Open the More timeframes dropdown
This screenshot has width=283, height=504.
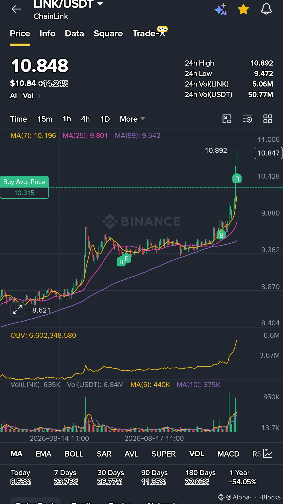tap(132, 119)
